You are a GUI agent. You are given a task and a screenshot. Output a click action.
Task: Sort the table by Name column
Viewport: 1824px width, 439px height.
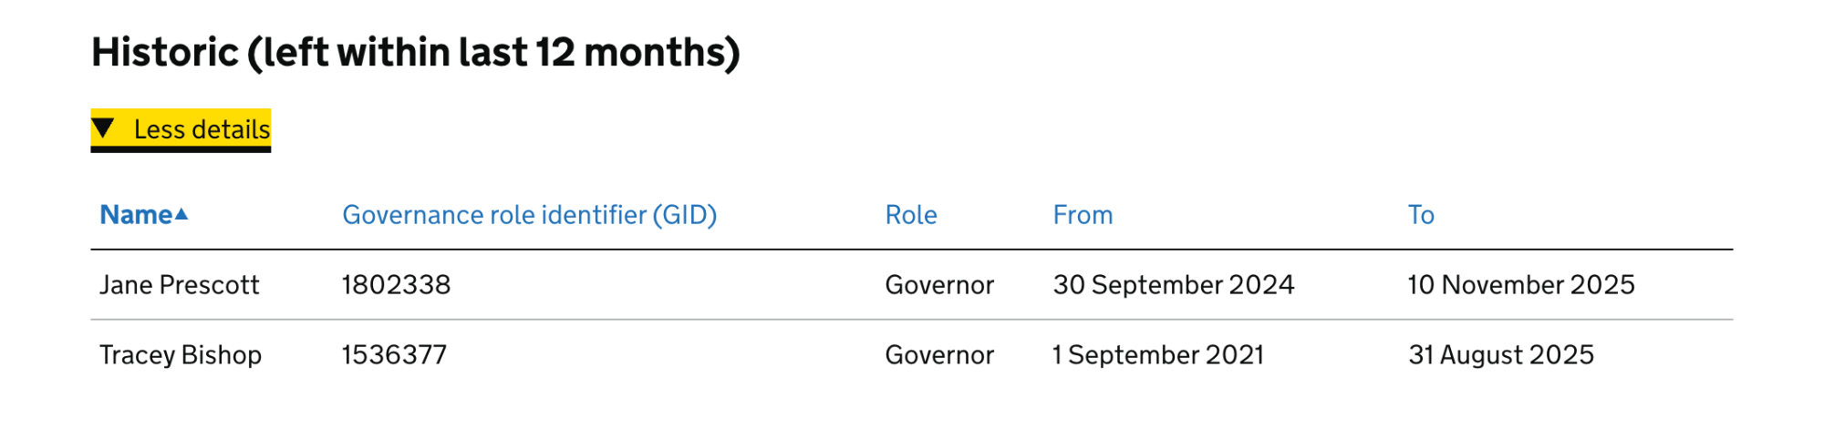coord(136,215)
